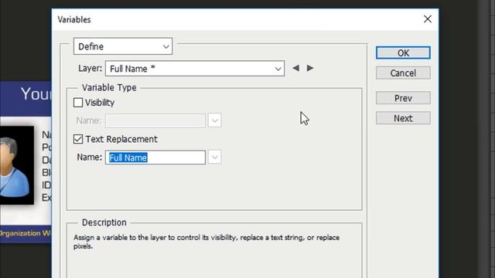
Task: Go to next layer with right arrow
Action: pos(310,68)
